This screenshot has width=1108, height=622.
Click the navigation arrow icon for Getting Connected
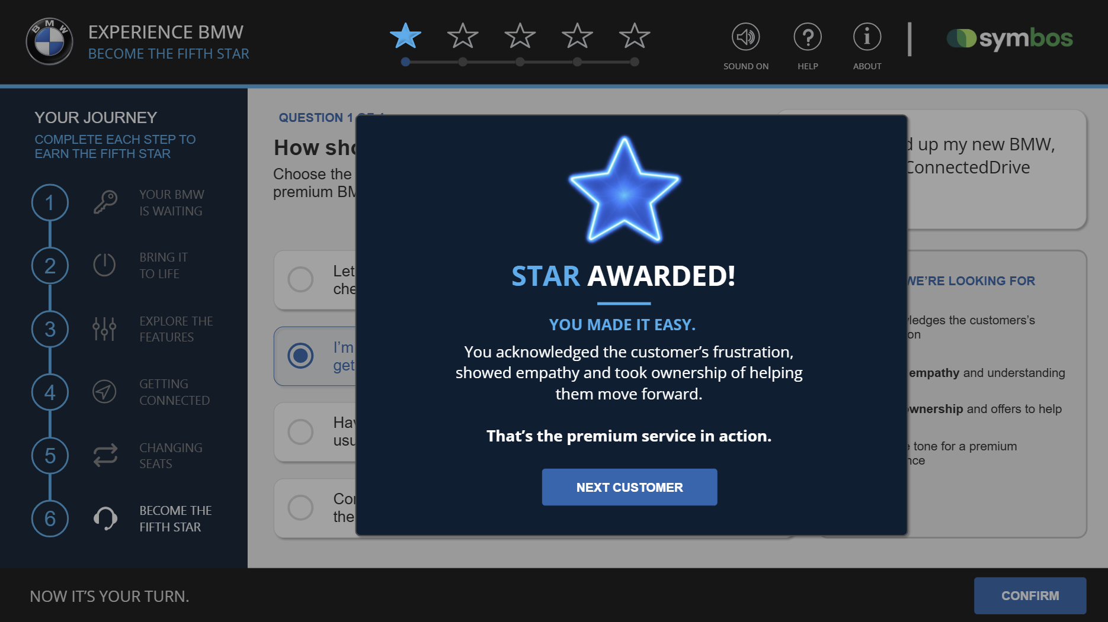pyautogui.click(x=104, y=392)
